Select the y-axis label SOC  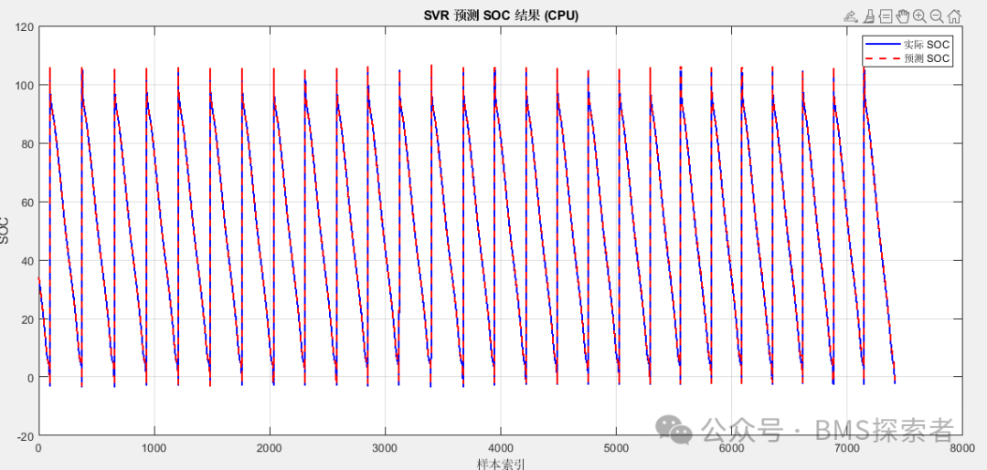click(x=5, y=231)
